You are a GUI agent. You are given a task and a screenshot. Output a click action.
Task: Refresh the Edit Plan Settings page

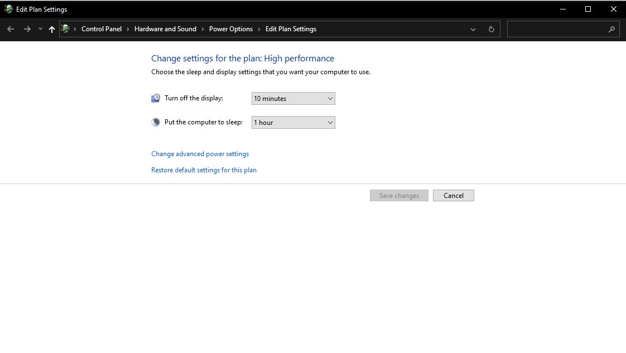click(491, 29)
